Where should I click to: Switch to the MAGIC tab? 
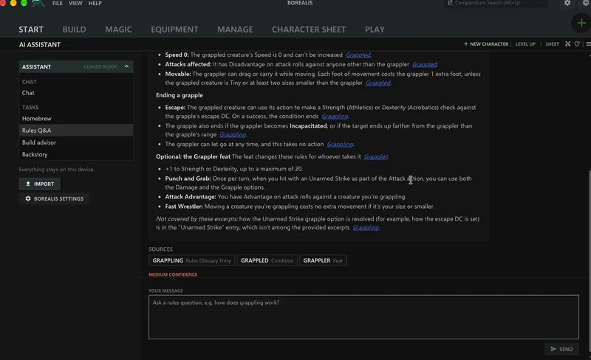[x=118, y=30]
